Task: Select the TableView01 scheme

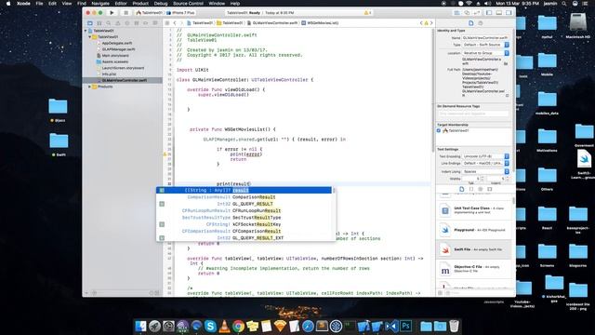Action: [x=150, y=12]
